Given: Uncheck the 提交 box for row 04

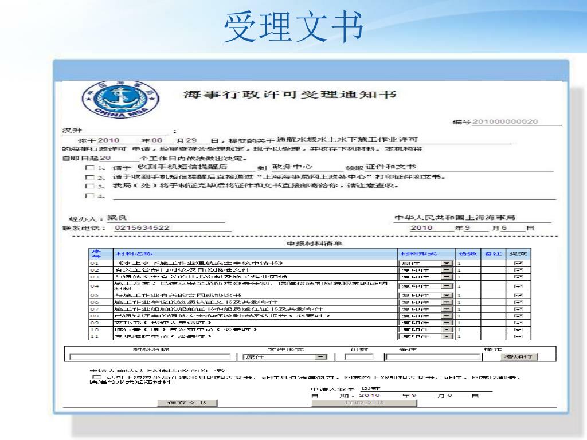Looking at the screenshot, I should [x=518, y=286].
